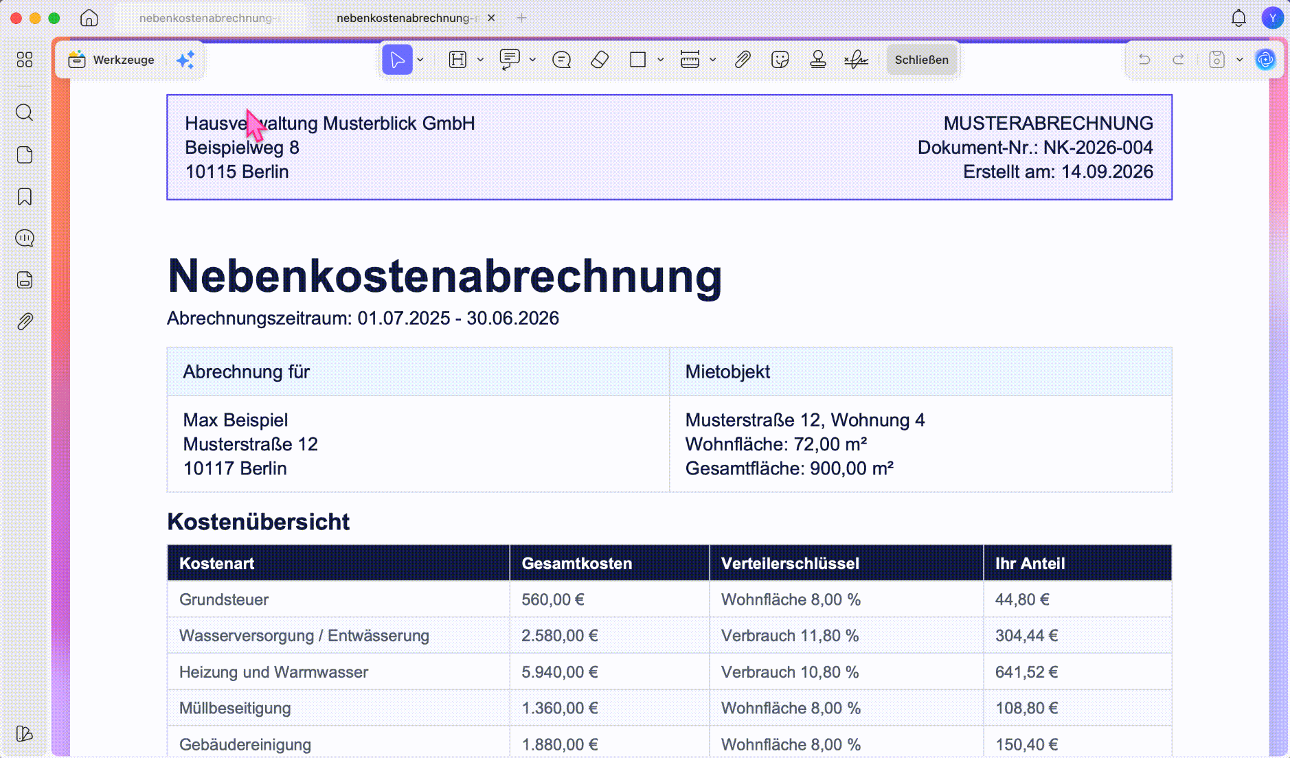Click the Nebenkostenabrechnung heading

[x=445, y=276]
